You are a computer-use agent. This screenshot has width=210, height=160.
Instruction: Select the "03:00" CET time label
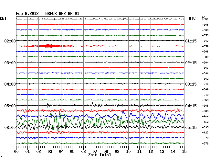(x=10, y=63)
